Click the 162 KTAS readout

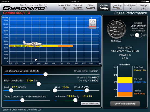click(x=116, y=41)
